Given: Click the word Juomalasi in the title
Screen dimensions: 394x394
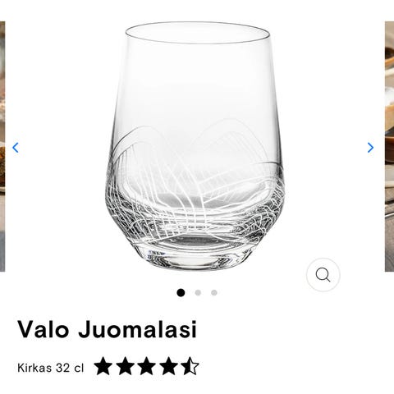Looking at the screenshot, I should [x=137, y=329].
